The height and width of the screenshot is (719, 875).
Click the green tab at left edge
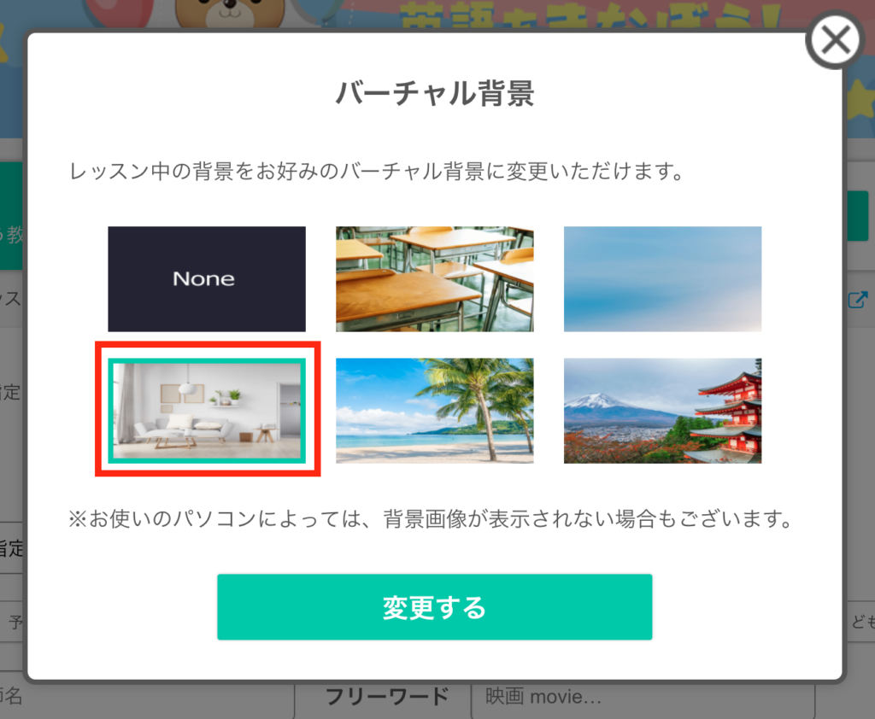coord(11,216)
